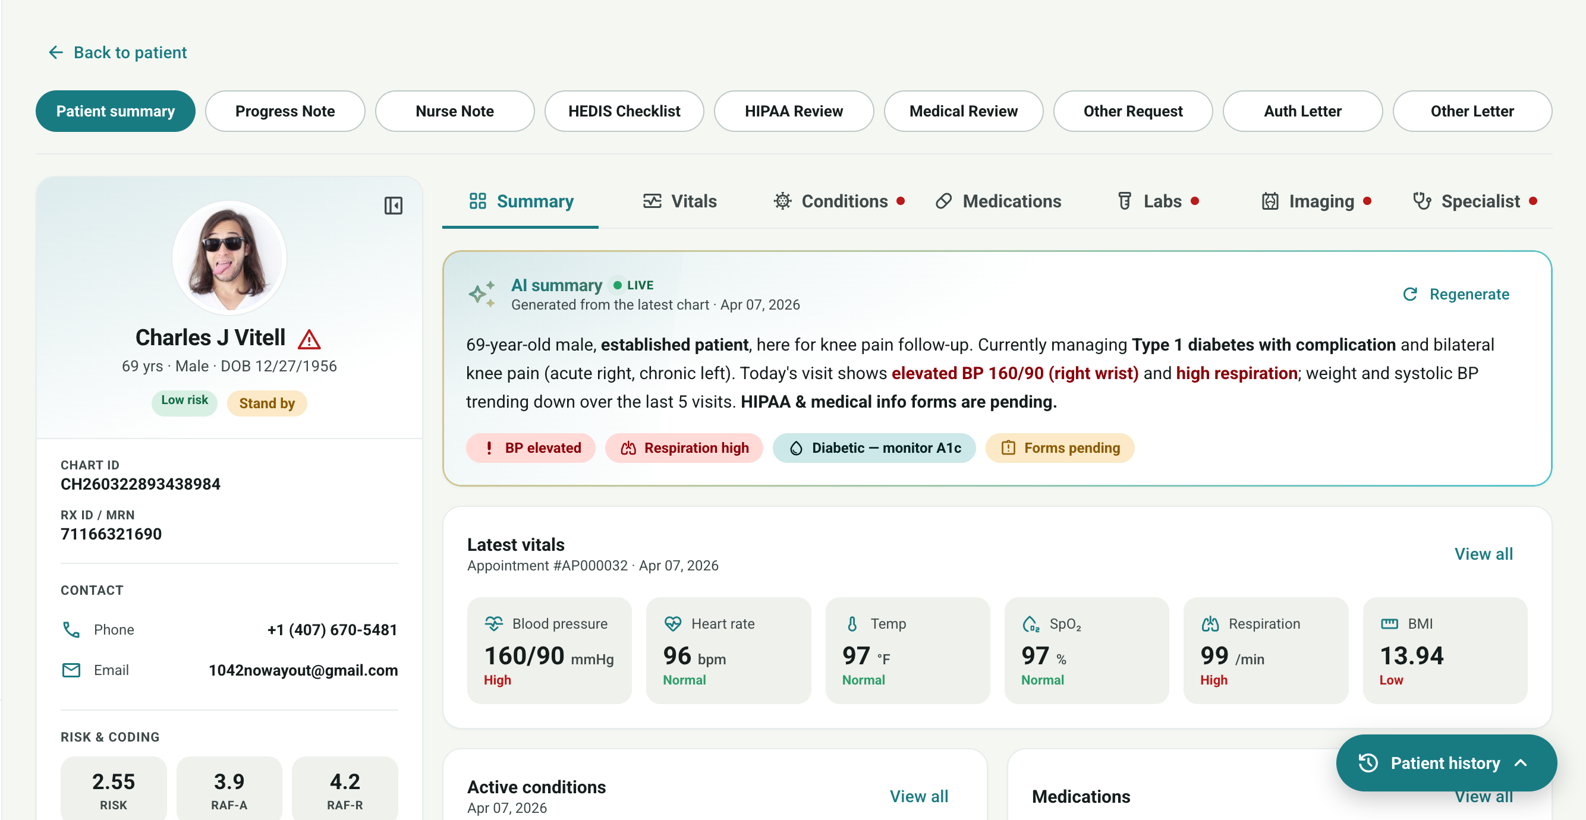Viewport: 1586px width, 820px height.
Task: Click the clipboard icon in Forms pending chip
Action: (x=1008, y=447)
